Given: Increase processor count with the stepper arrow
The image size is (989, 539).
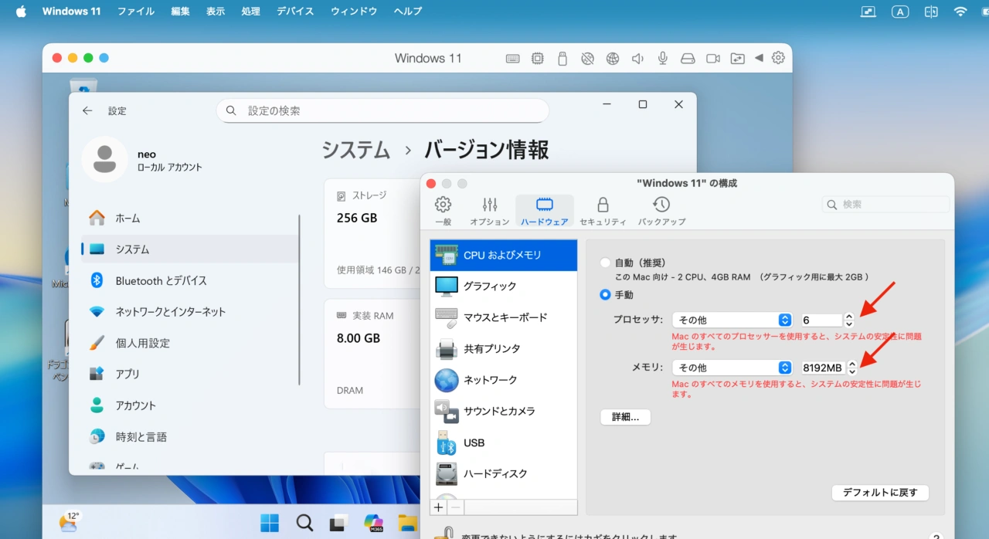Looking at the screenshot, I should (849, 315).
